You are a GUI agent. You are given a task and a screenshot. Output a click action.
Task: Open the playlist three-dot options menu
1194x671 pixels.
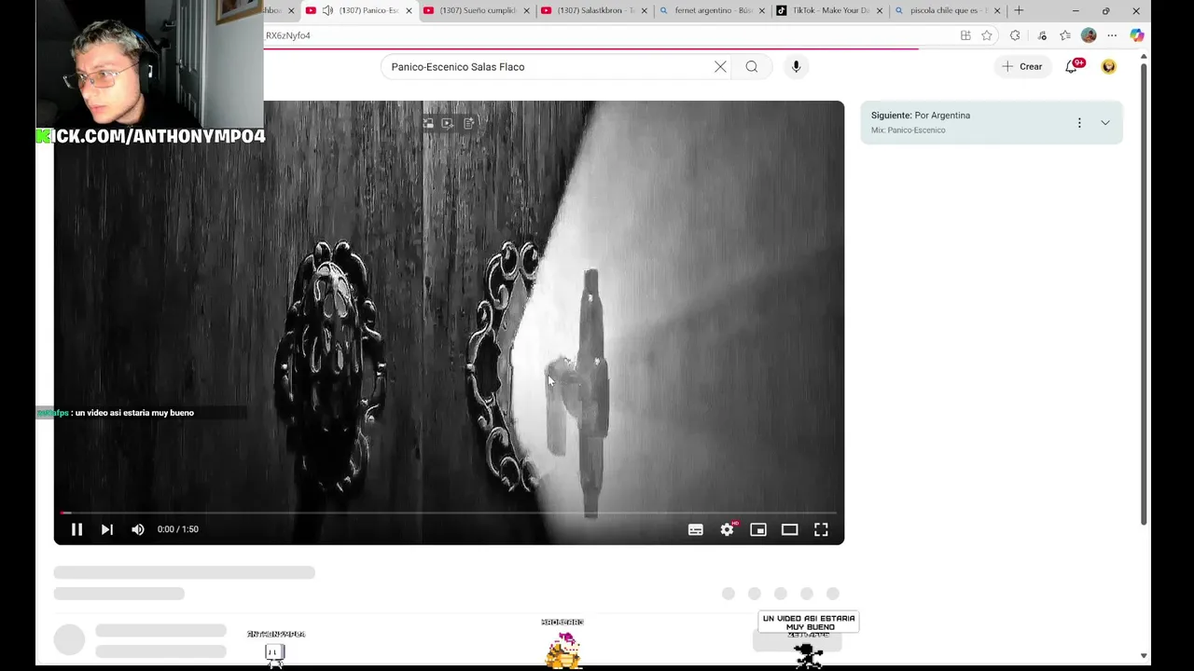click(x=1079, y=123)
